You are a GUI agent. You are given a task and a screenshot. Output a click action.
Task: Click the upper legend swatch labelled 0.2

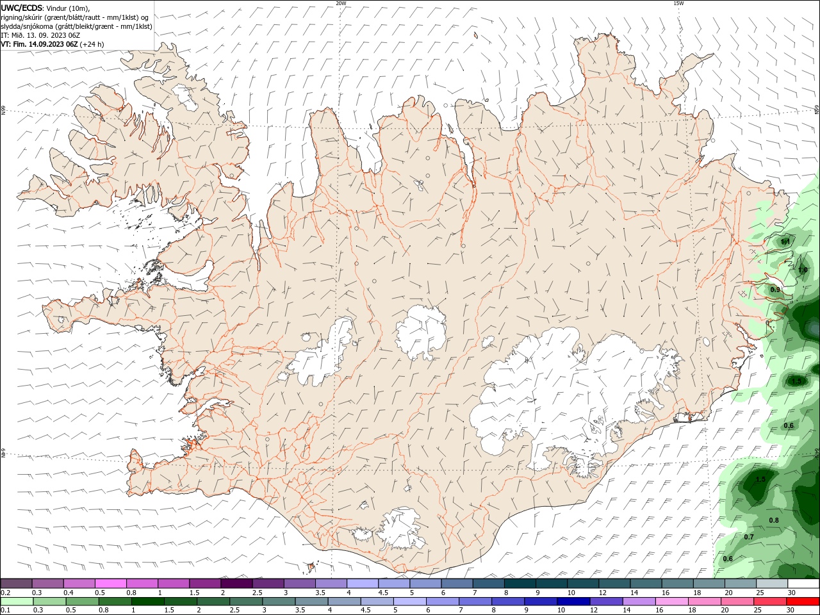pos(17,584)
